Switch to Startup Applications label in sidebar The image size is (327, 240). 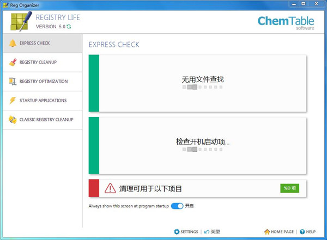(x=43, y=101)
